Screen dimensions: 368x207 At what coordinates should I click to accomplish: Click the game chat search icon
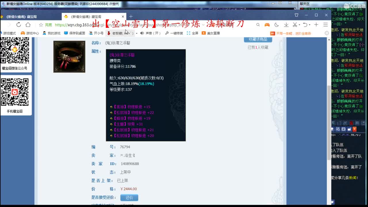(338, 129)
